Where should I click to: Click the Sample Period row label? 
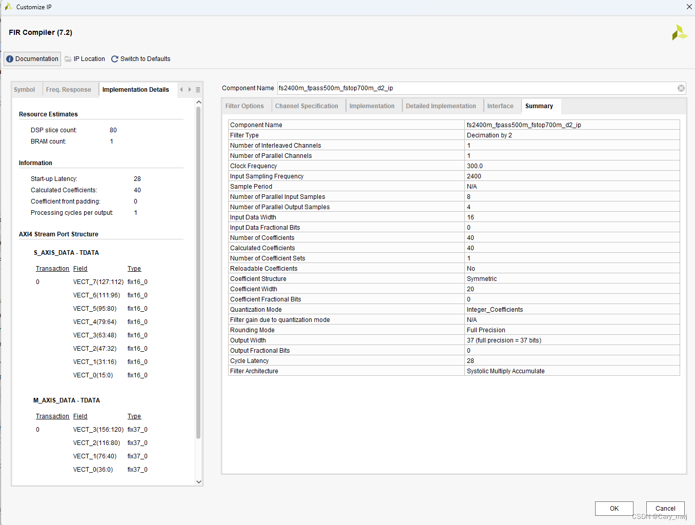(251, 187)
